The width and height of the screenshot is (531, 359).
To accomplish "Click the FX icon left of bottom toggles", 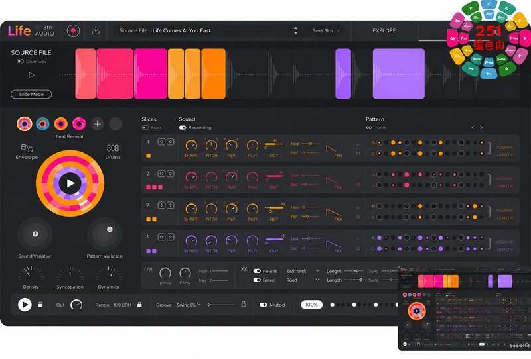I will [x=244, y=269].
